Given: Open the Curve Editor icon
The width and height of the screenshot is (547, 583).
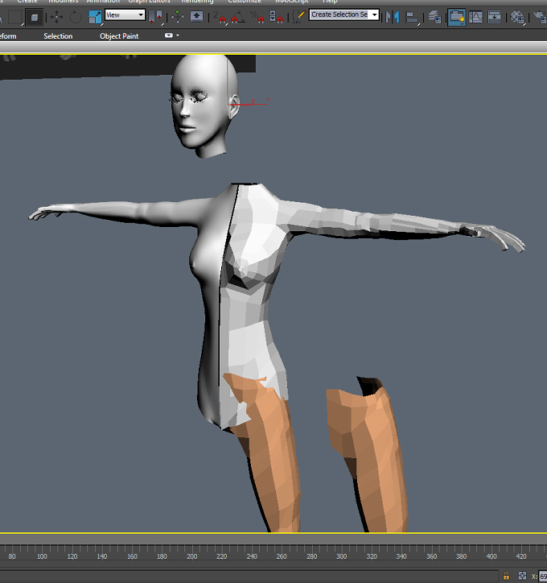Looking at the screenshot, I should 475,17.
